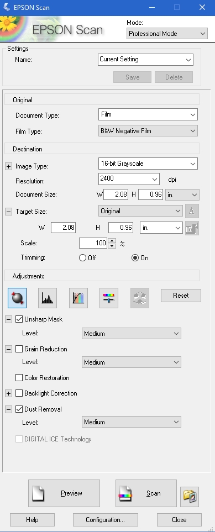Open Dust Removal Level dropdown
The width and height of the screenshot is (215, 532).
[132, 422]
